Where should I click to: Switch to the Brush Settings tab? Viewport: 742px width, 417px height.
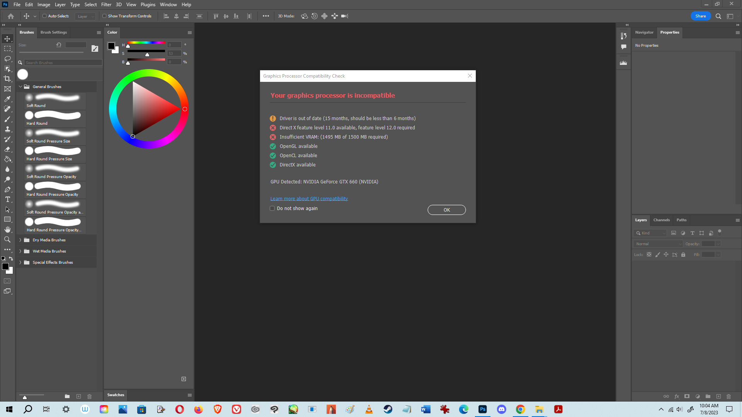54,32
